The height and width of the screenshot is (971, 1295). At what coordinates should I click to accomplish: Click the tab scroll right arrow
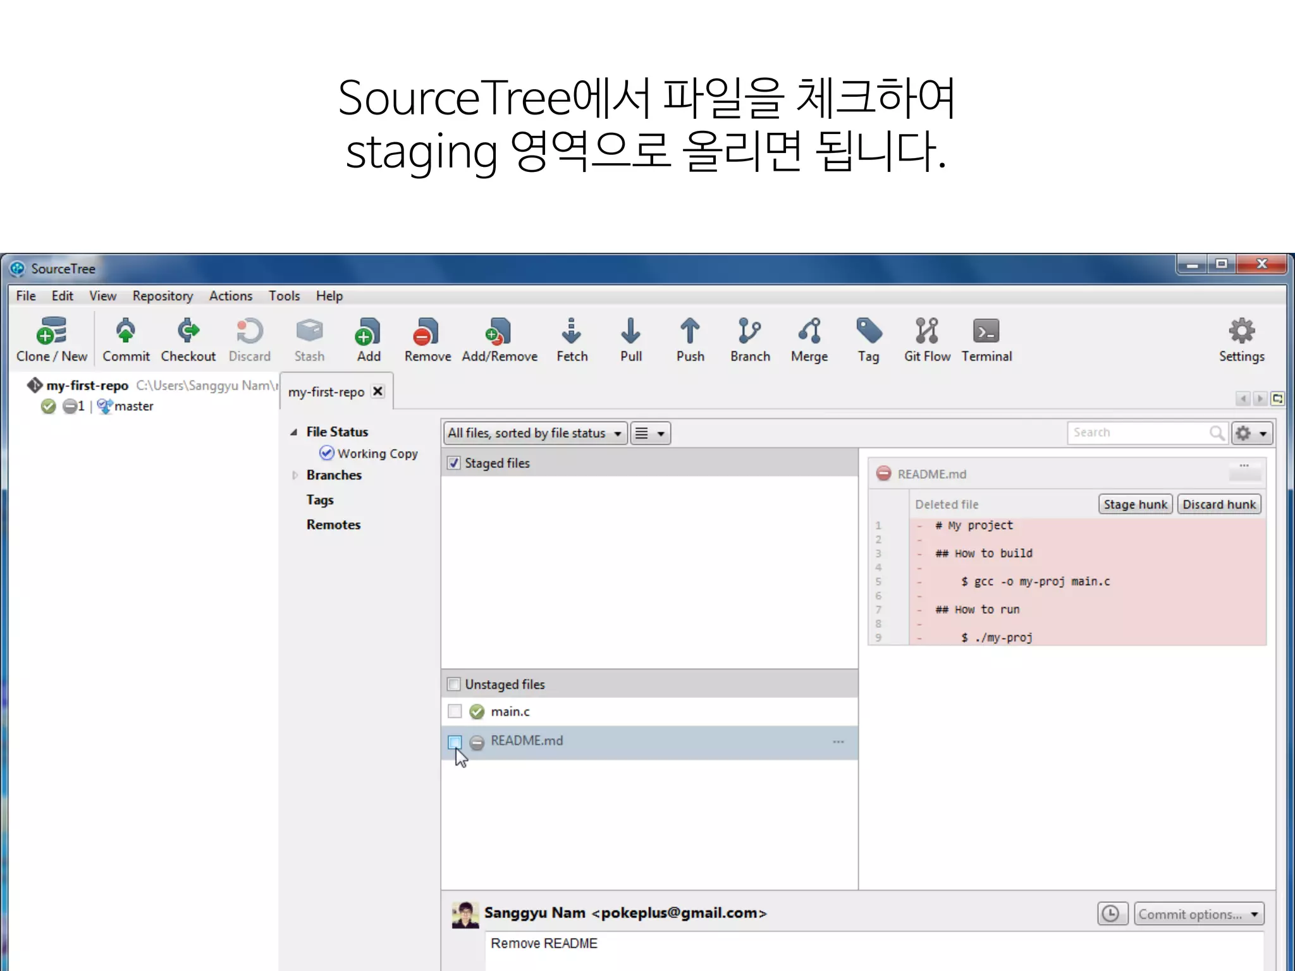(x=1260, y=398)
